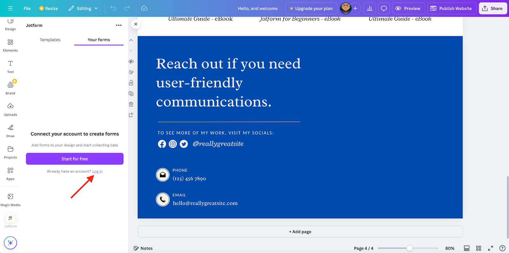Image resolution: width=509 pixels, height=253 pixels.
Task: Click the phone icon beside EMAIL
Action: click(x=163, y=199)
